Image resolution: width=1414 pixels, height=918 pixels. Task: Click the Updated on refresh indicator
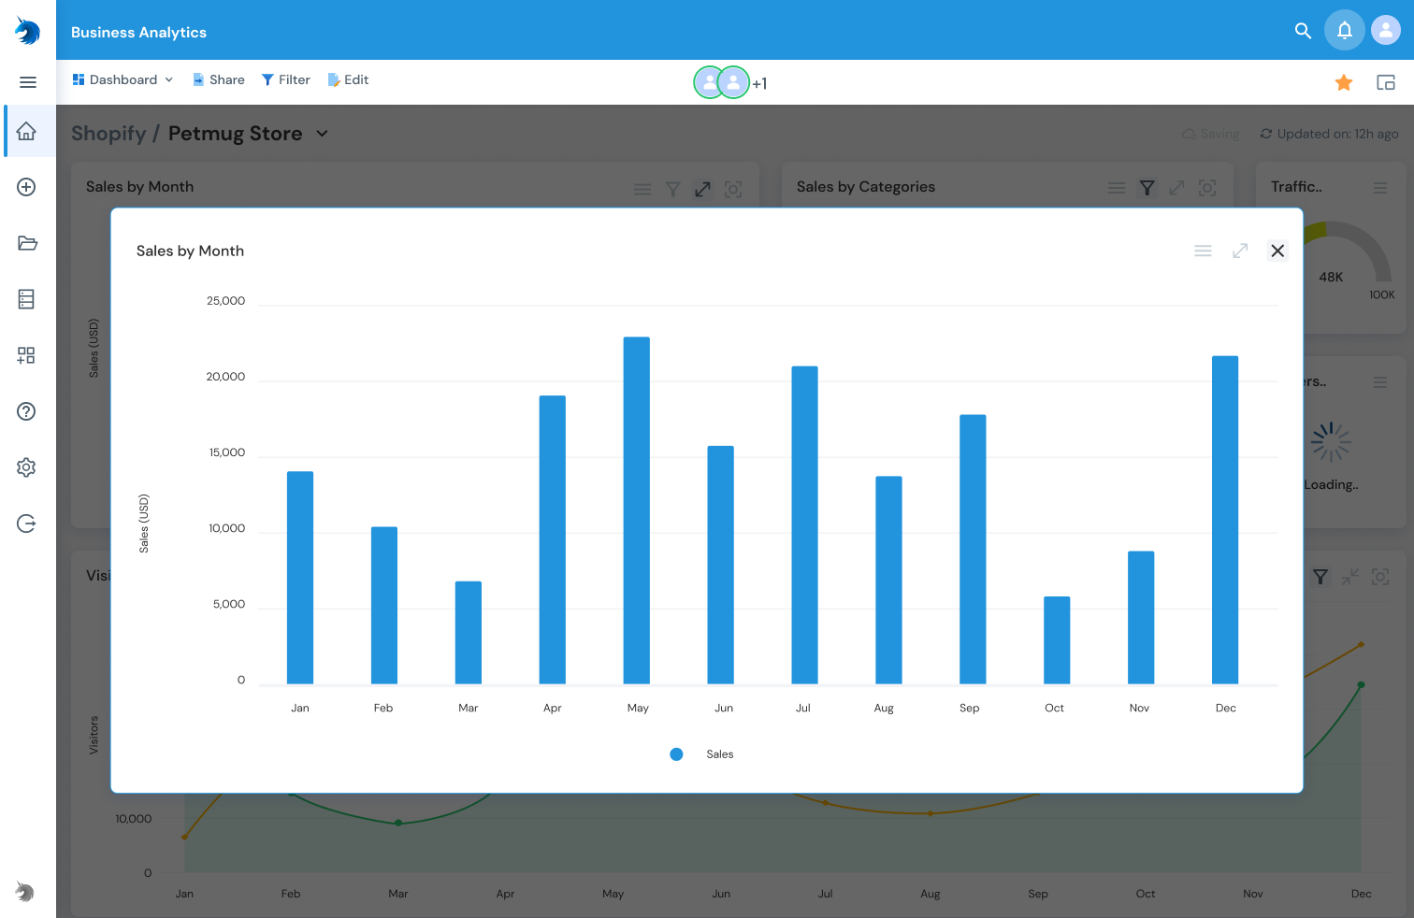tap(1329, 134)
